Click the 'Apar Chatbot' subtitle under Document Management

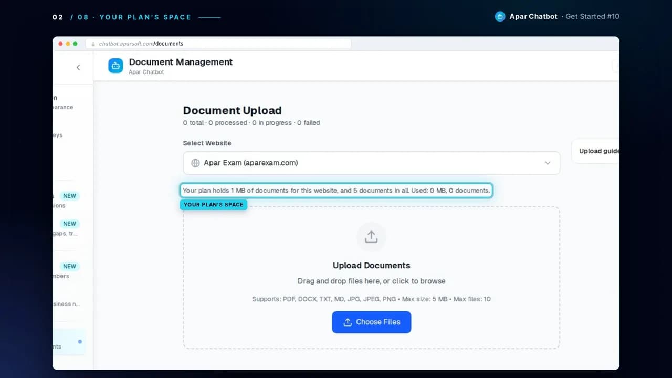[x=146, y=72]
